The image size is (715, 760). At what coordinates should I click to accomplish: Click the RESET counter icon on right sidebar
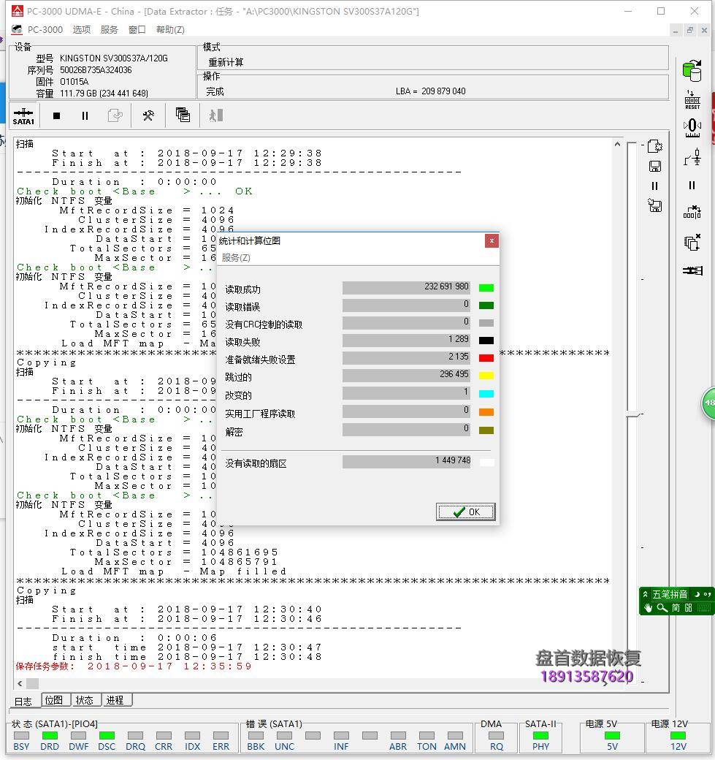coord(692,101)
